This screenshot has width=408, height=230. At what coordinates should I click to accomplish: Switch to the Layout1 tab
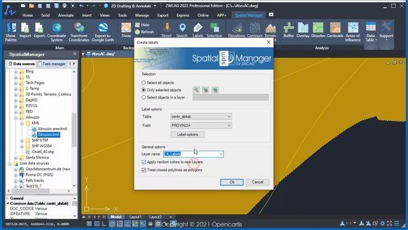coord(135,217)
